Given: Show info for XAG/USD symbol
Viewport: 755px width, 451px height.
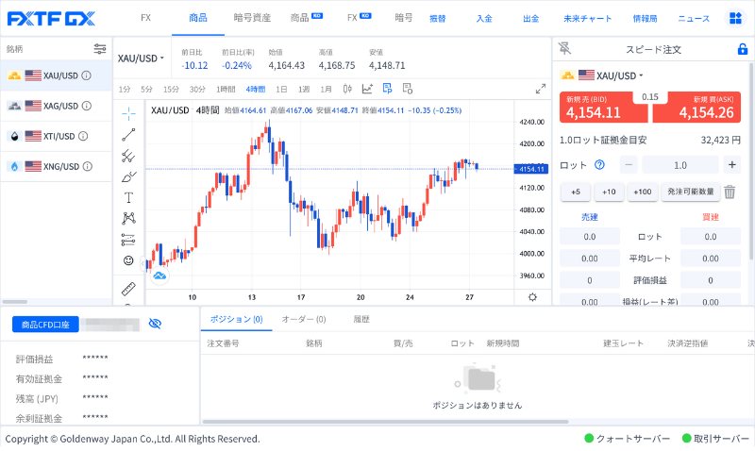Looking at the screenshot, I should coord(87,106).
